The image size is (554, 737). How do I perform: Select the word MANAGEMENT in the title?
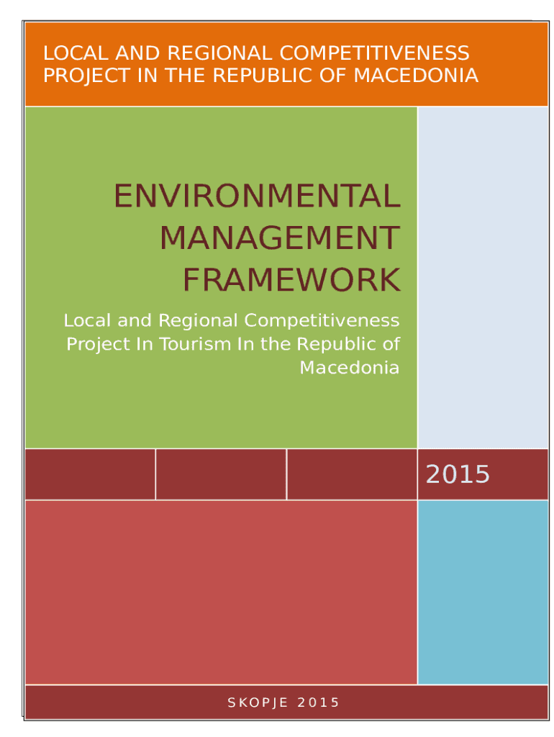(x=279, y=238)
